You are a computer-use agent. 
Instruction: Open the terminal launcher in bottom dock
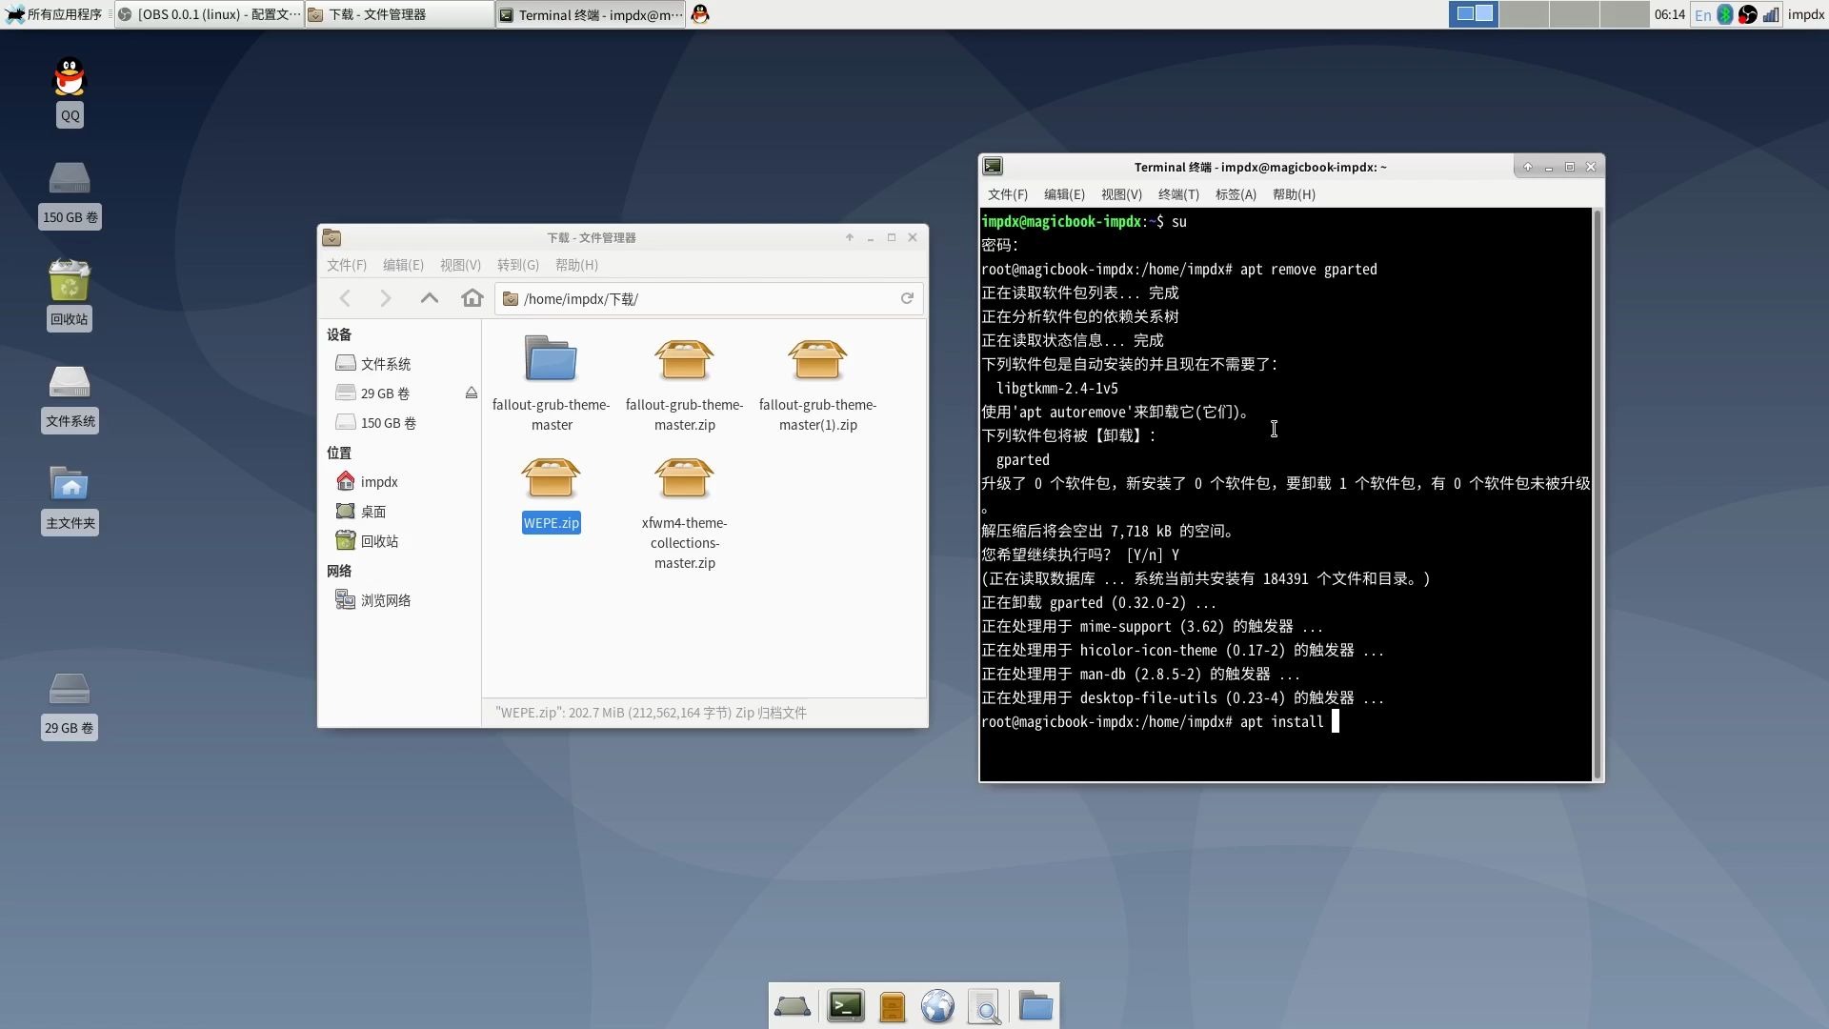coord(845,1006)
